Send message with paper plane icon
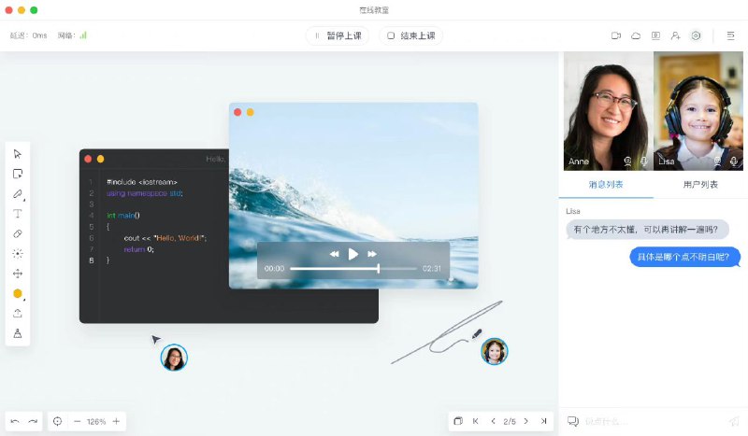Screen dimensions: 748x436 (733, 421)
